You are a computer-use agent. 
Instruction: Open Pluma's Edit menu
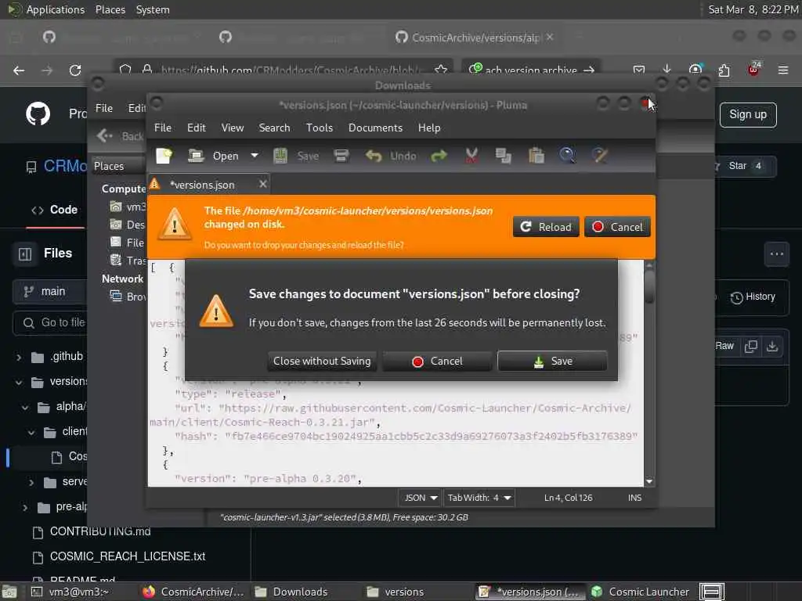197,128
